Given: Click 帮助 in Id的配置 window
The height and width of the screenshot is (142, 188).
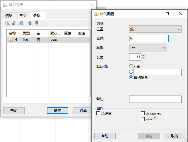Looking at the screenshot, I should (x=105, y=136).
